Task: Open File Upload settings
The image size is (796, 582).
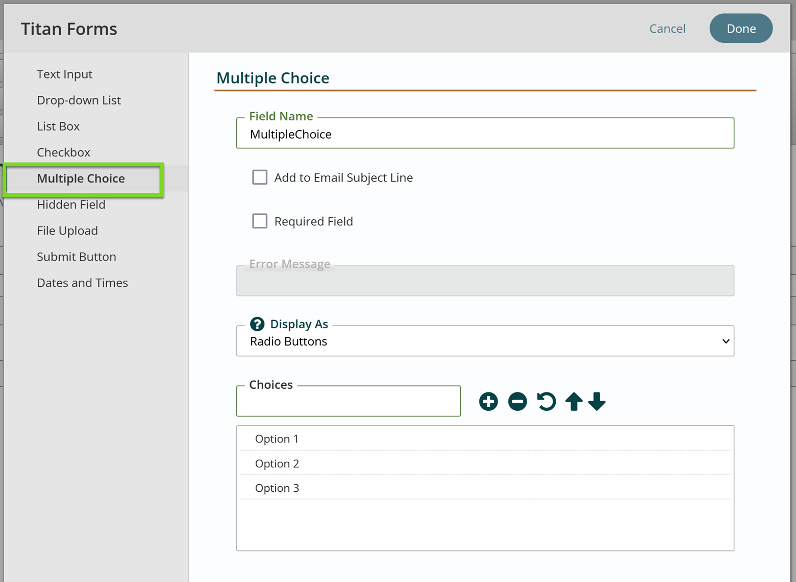Action: point(67,231)
